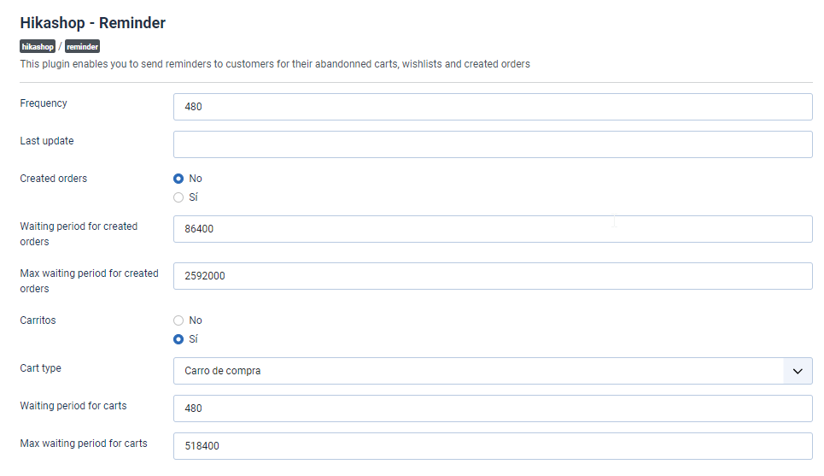Edit the Waiting period for created orders value
824x476 pixels.
click(493, 229)
